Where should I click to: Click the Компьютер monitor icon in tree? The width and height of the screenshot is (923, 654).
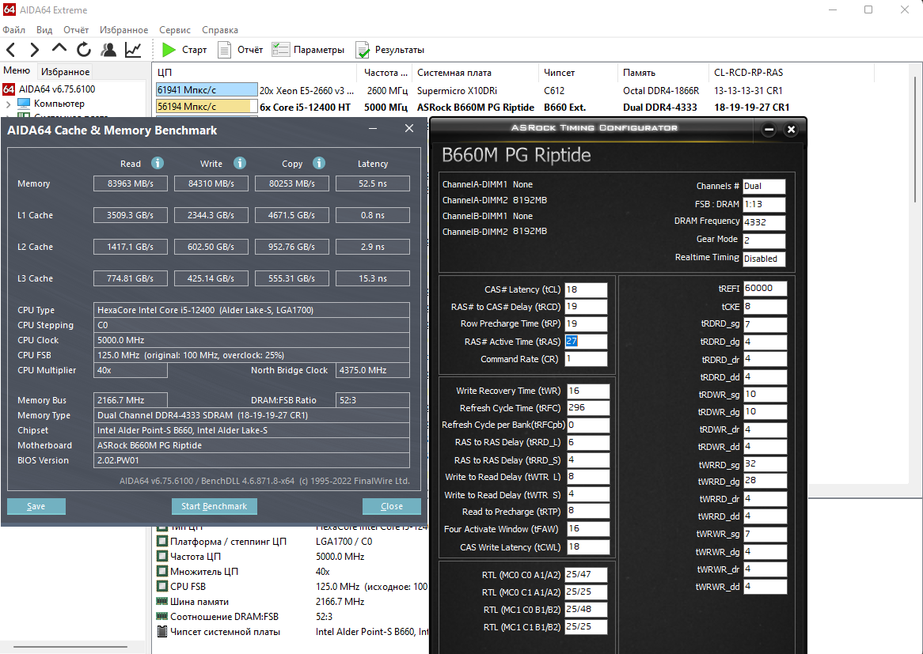point(24,104)
